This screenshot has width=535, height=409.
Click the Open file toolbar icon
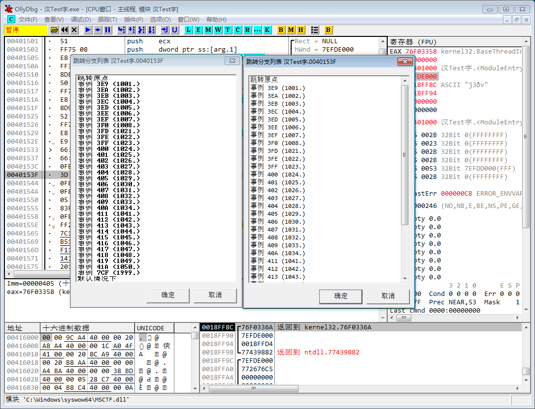[54, 30]
